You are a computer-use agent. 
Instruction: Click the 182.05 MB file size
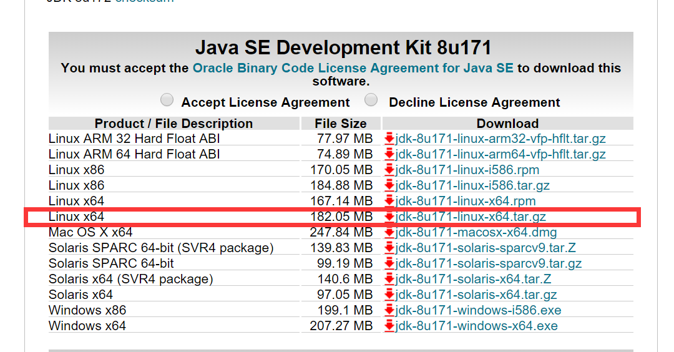coord(341,216)
